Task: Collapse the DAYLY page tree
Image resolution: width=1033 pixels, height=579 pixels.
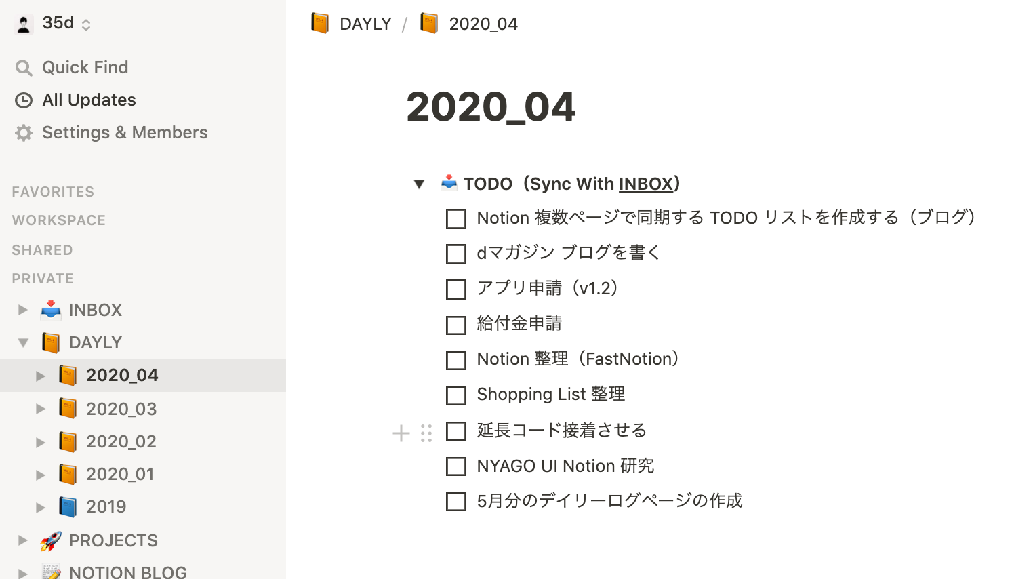Action: pyautogui.click(x=23, y=342)
